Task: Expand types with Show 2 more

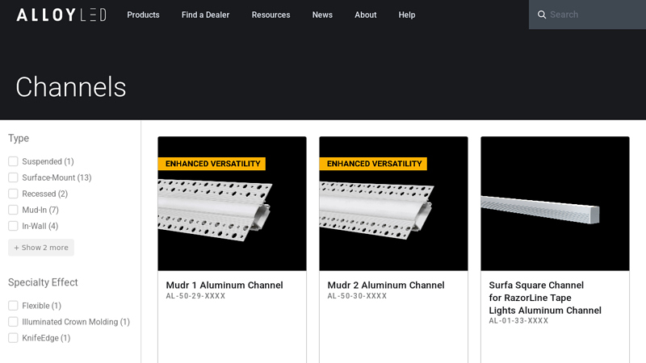Action: tap(41, 248)
